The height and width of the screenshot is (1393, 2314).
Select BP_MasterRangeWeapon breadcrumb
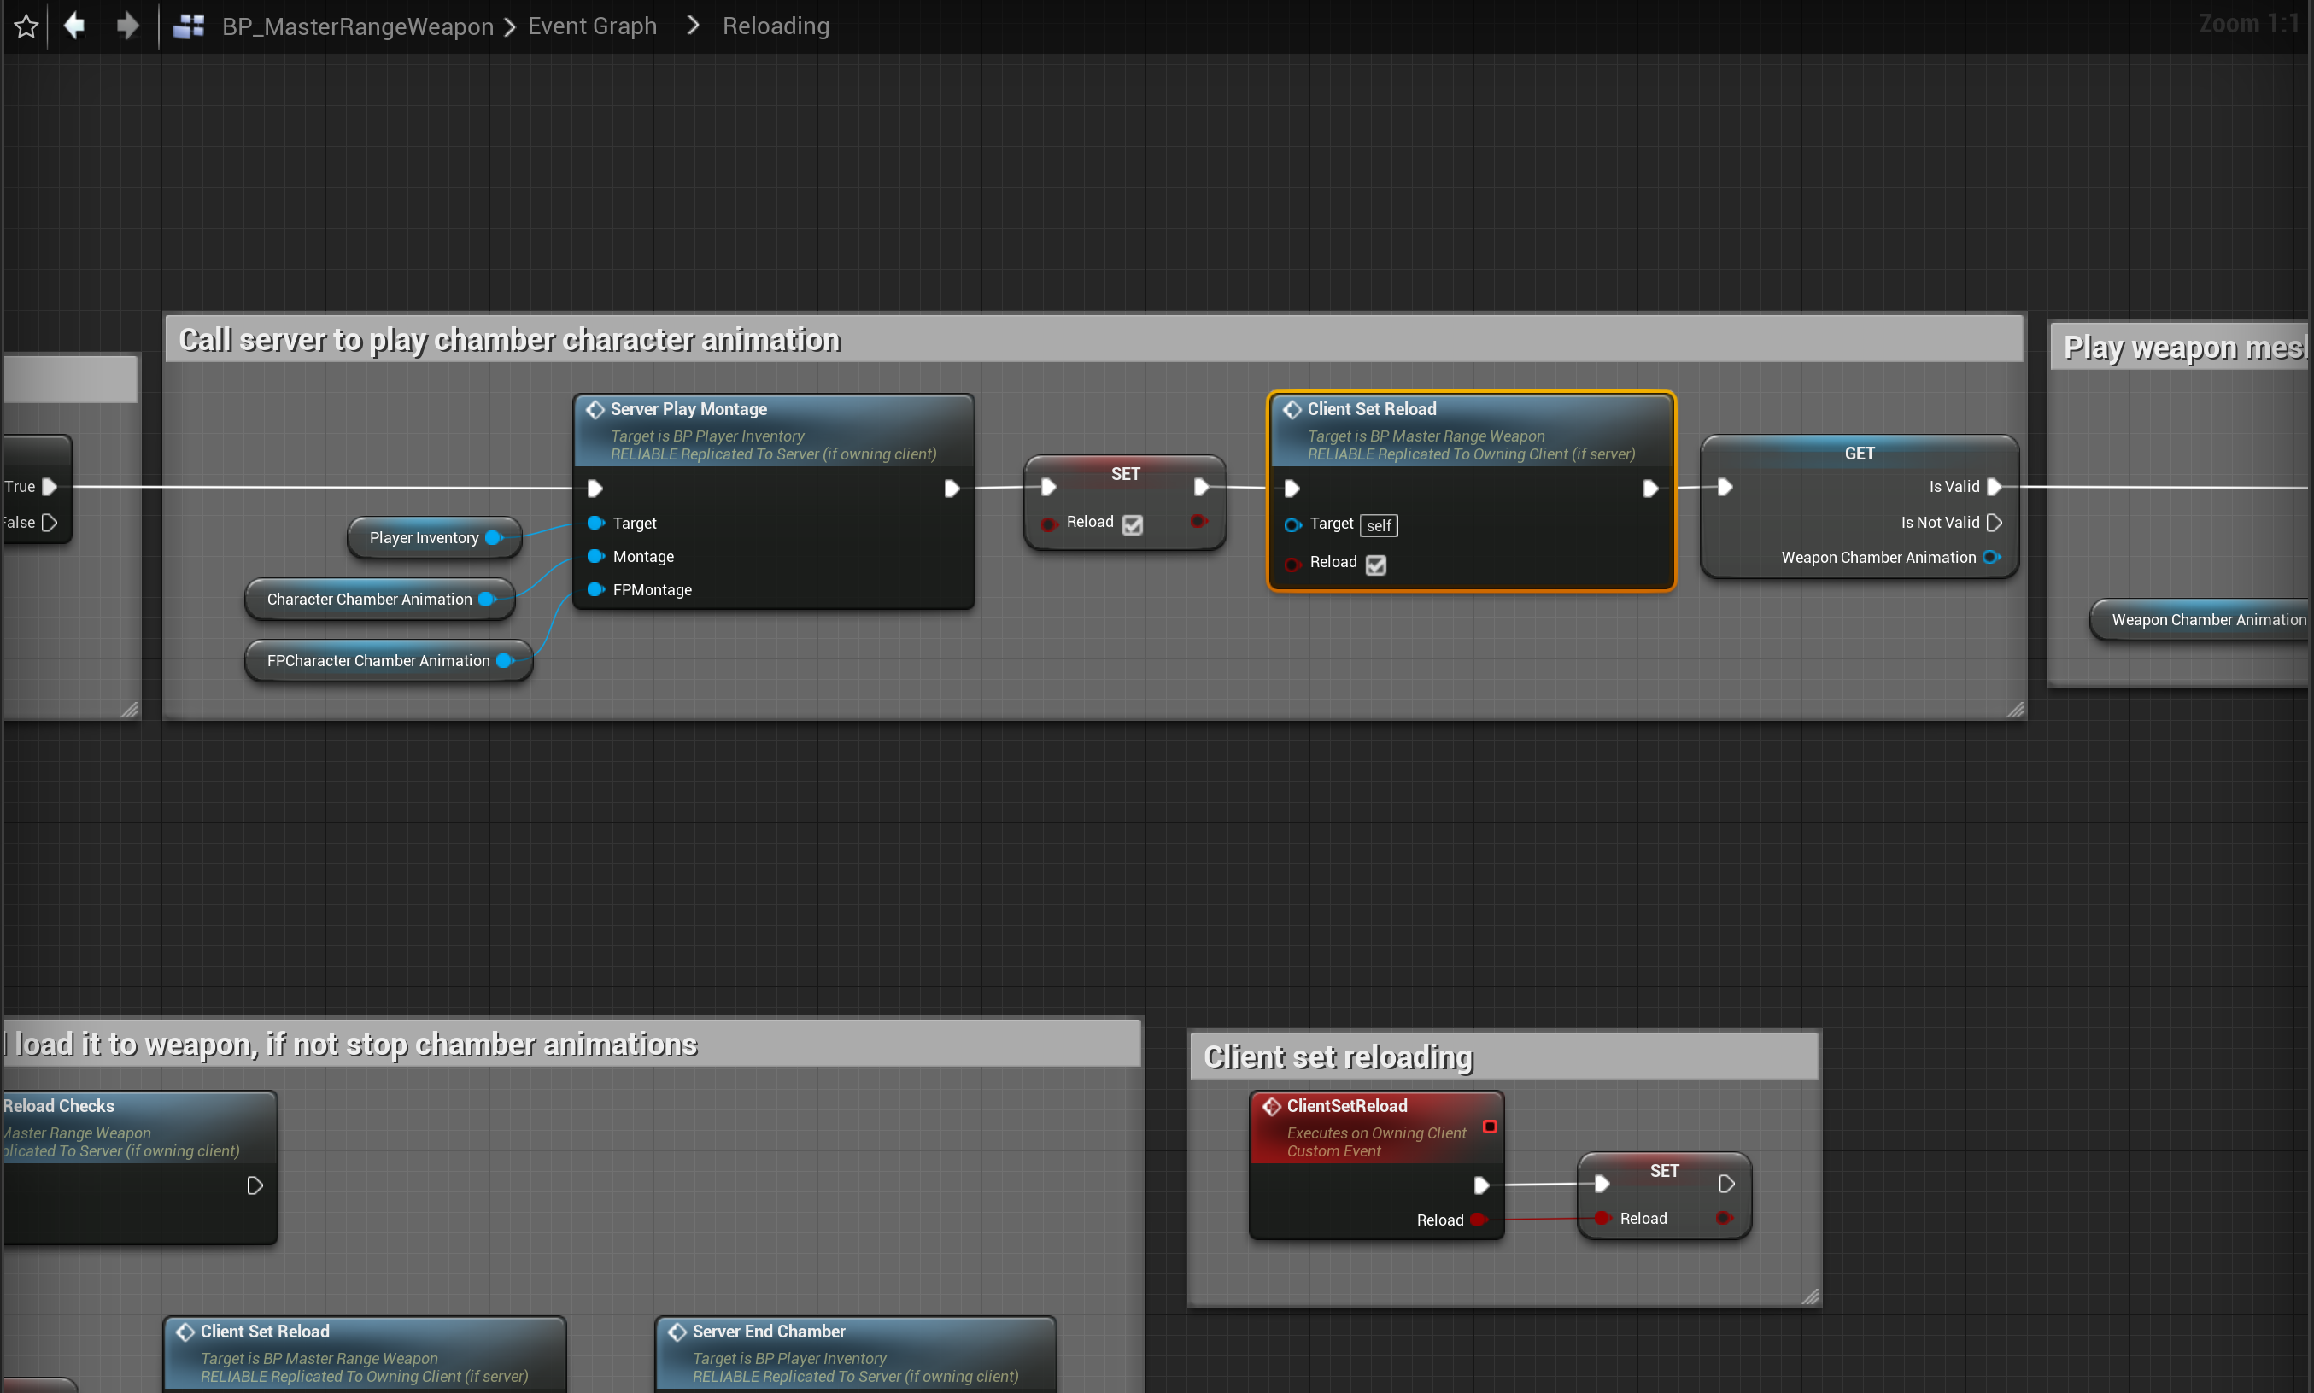coord(357,26)
